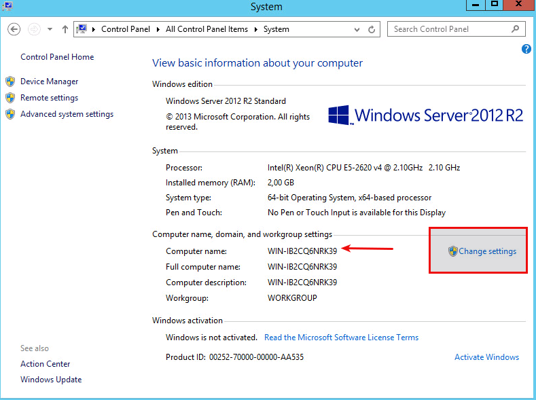Click Change settings link
The height and width of the screenshot is (400, 536).
tap(488, 251)
